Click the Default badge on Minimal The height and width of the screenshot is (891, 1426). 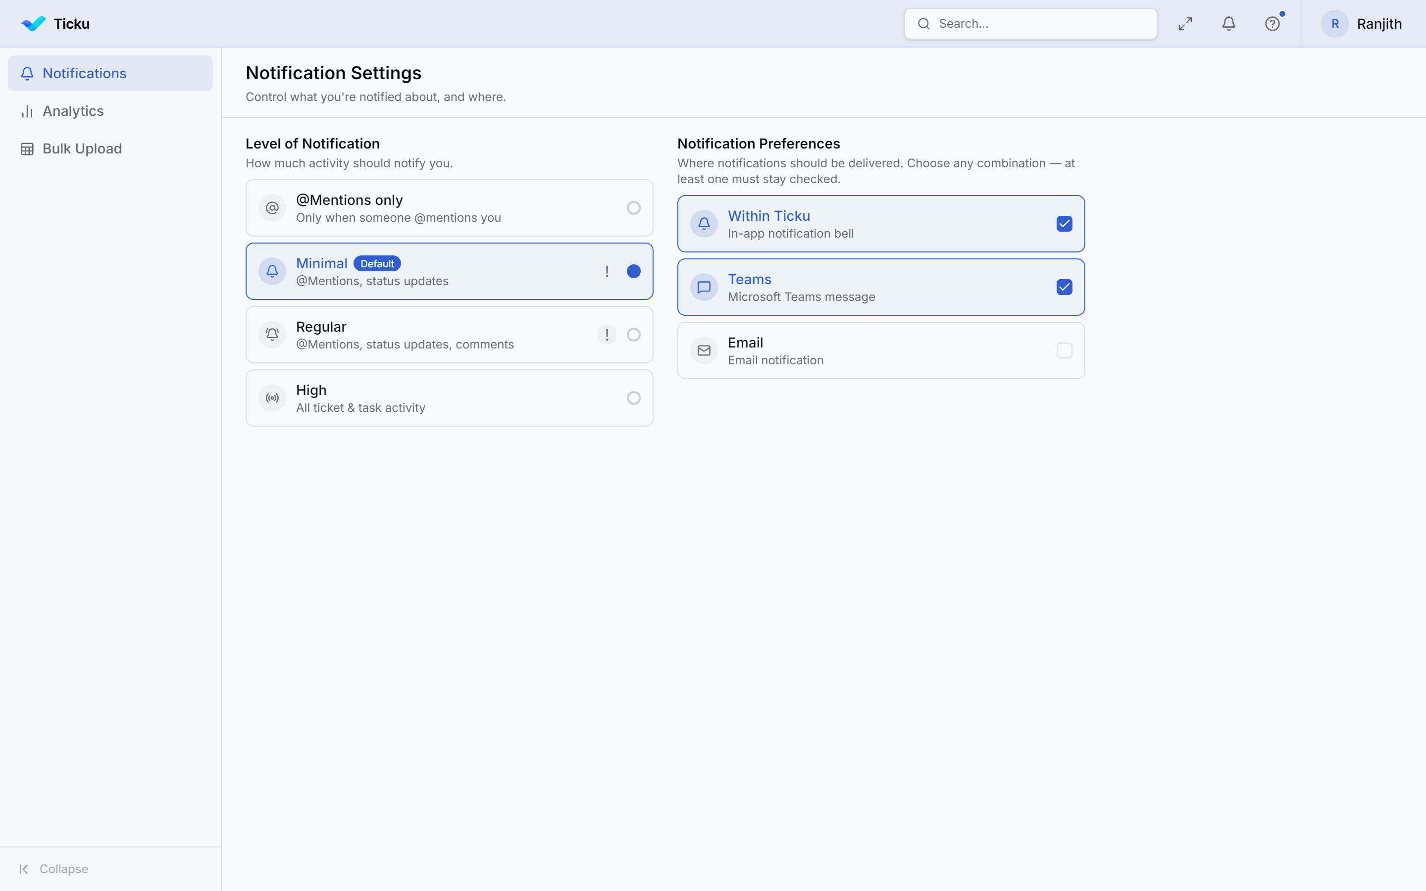pos(377,263)
